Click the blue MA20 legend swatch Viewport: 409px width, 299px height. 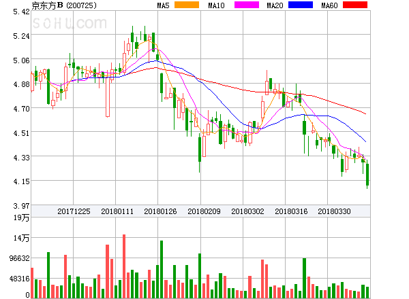click(x=301, y=5)
